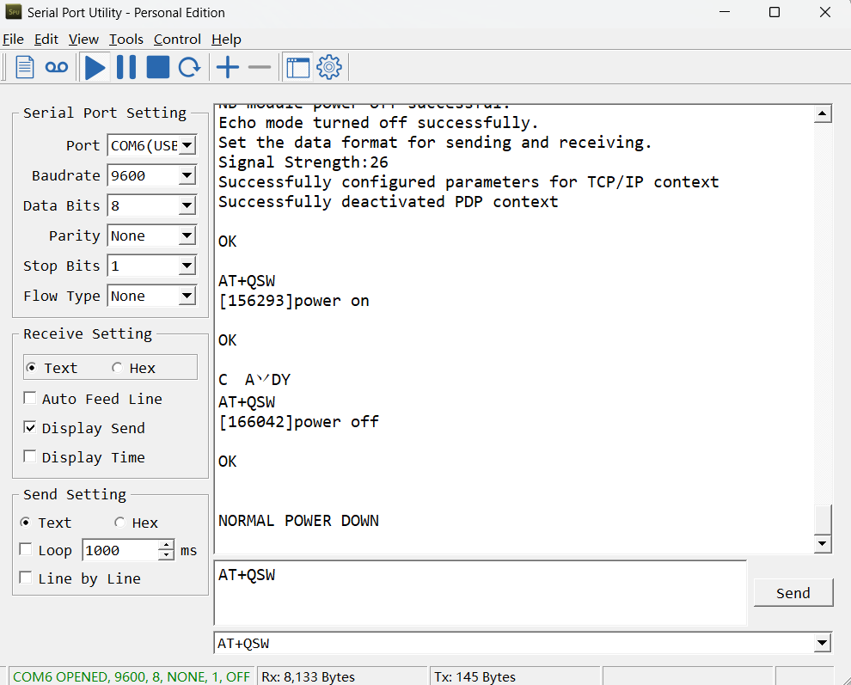851x685 pixels.
Task: Decrease loop interval with stepper down arrow
Action: click(166, 554)
